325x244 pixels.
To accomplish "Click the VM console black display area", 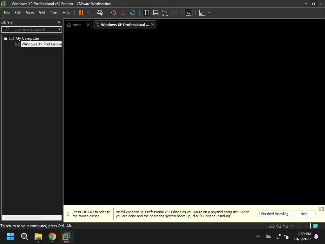I will 194,117.
